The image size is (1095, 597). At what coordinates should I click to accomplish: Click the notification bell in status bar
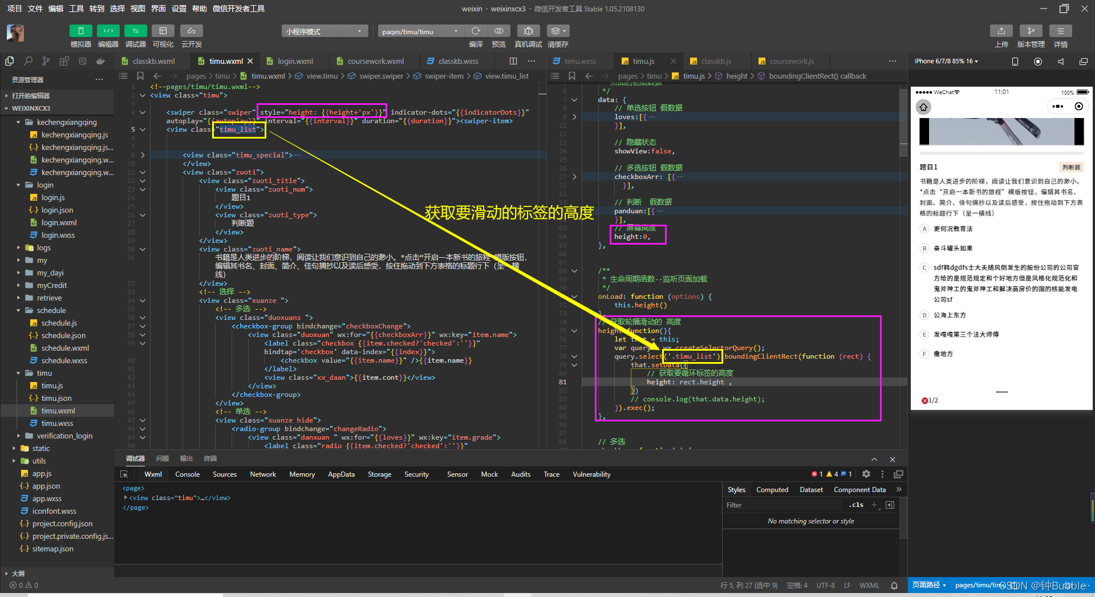pyautogui.click(x=894, y=585)
